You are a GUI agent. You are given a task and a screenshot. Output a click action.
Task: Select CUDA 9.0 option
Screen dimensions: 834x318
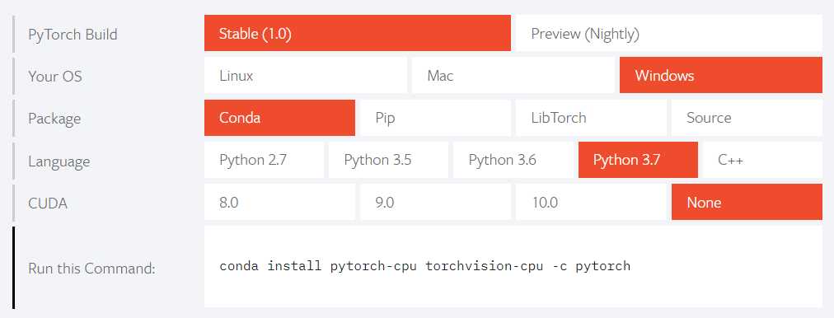[x=435, y=202]
